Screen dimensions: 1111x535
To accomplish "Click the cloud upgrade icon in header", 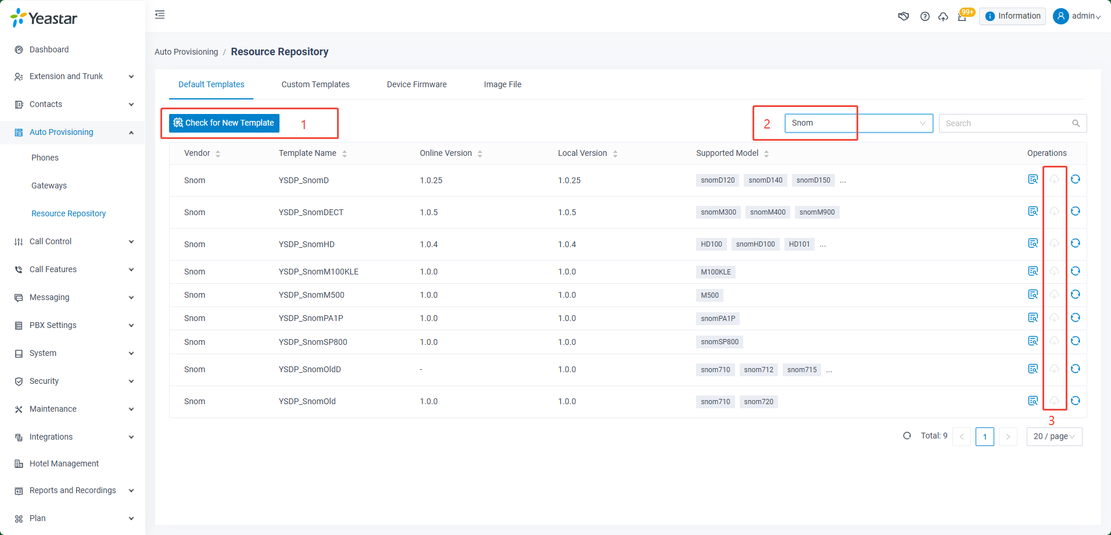I will click(x=943, y=16).
